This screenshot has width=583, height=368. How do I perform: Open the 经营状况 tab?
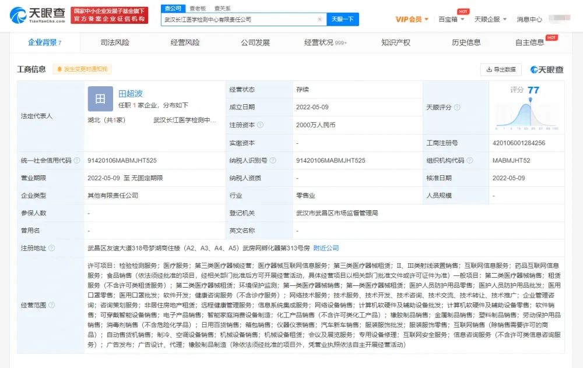(325, 43)
